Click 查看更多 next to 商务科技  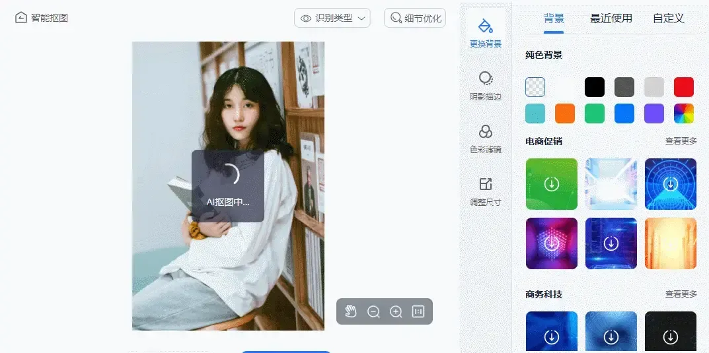coord(681,294)
